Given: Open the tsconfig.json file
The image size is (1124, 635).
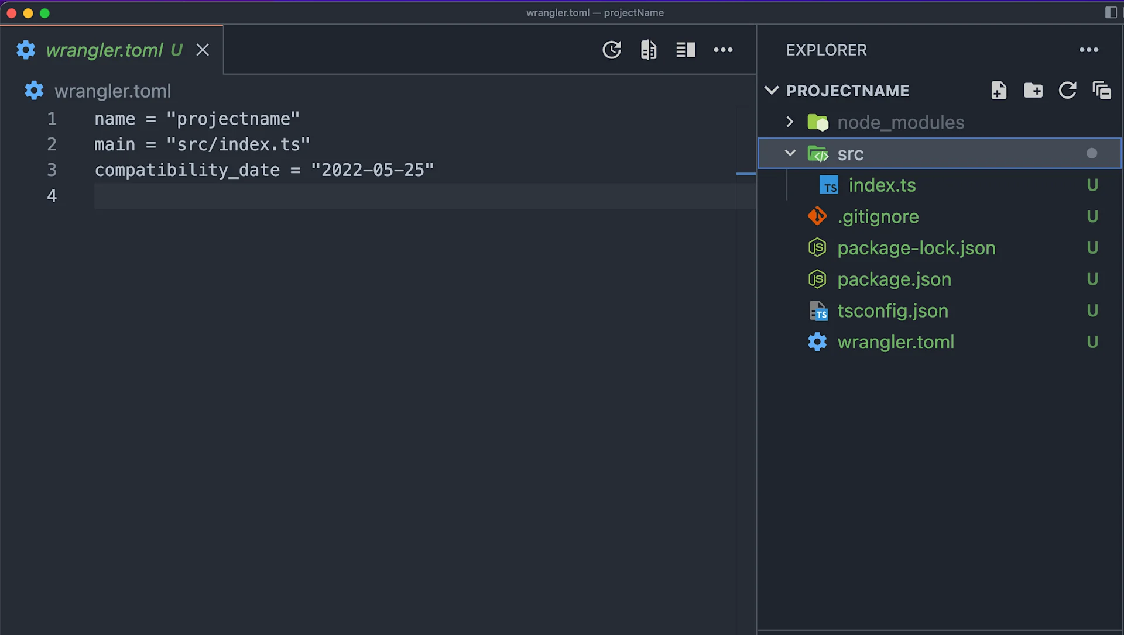Looking at the screenshot, I should click(893, 310).
